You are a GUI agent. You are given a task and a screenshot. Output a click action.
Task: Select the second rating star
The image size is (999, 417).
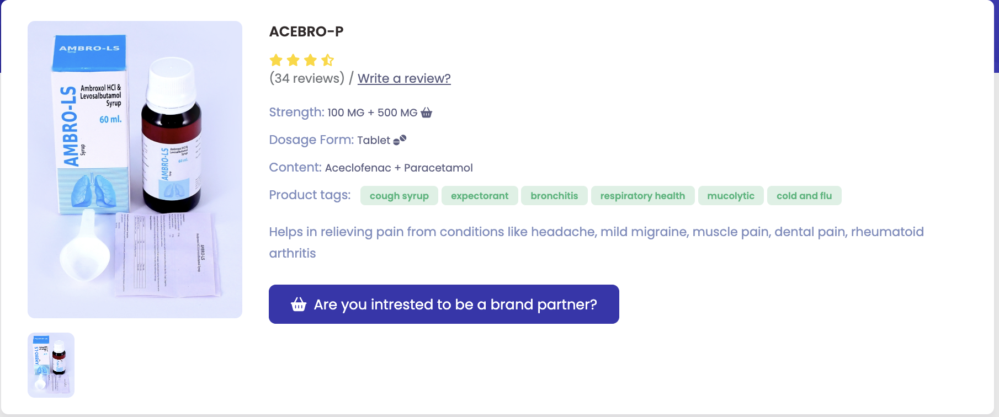[294, 60]
